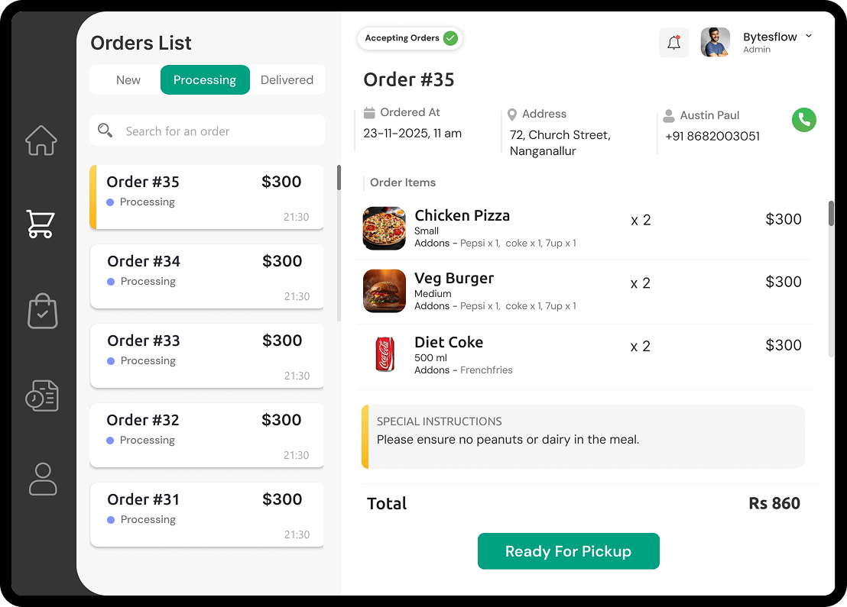Select Order #32 card in list
Screen dimensions: 847x607
pyautogui.click(x=206, y=435)
